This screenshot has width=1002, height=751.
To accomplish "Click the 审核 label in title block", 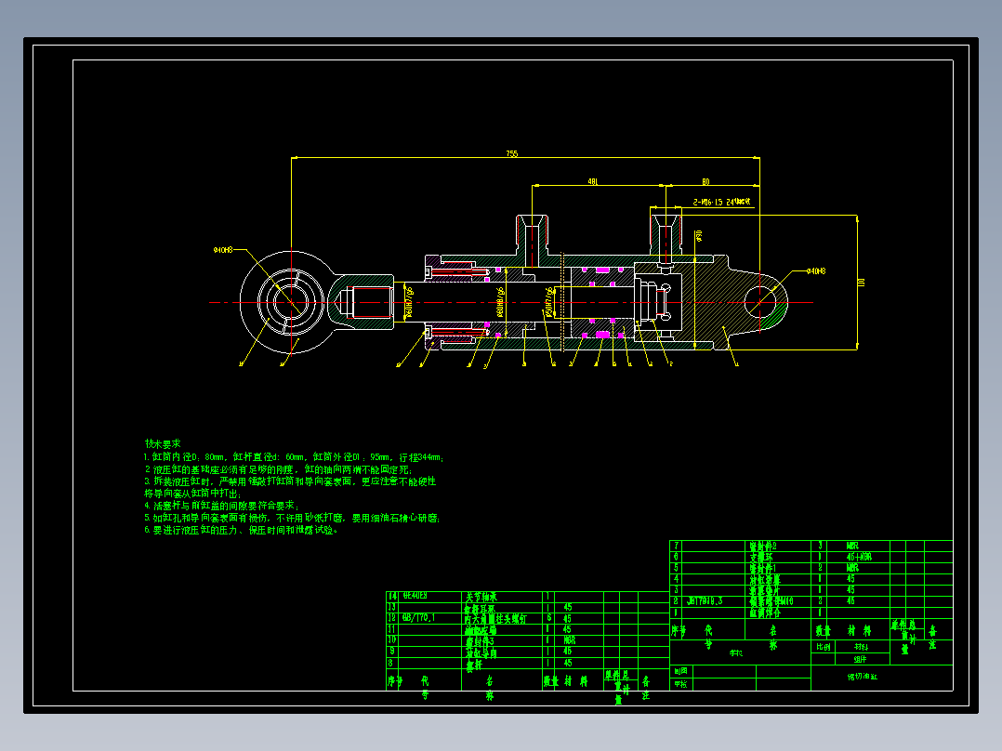I will (680, 684).
